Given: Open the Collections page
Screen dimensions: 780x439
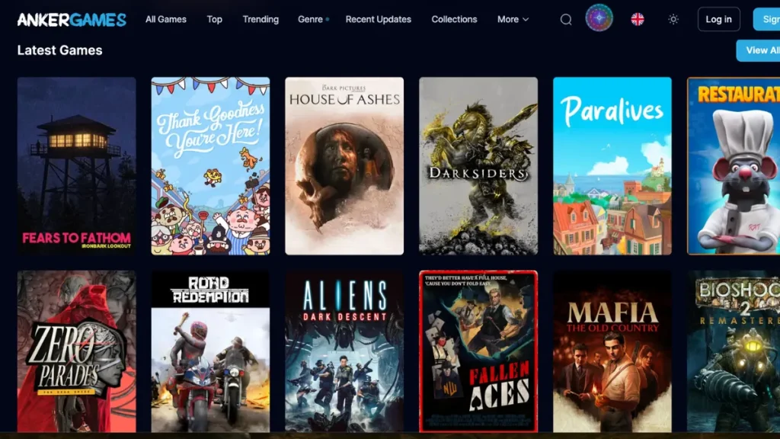Looking at the screenshot, I should pos(454,19).
